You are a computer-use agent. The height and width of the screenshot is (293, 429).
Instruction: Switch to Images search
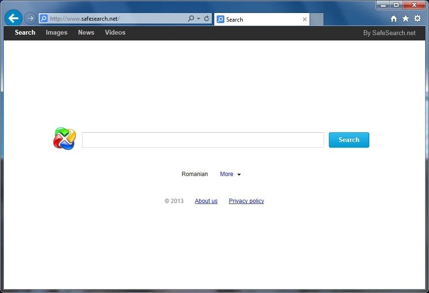[x=57, y=33]
